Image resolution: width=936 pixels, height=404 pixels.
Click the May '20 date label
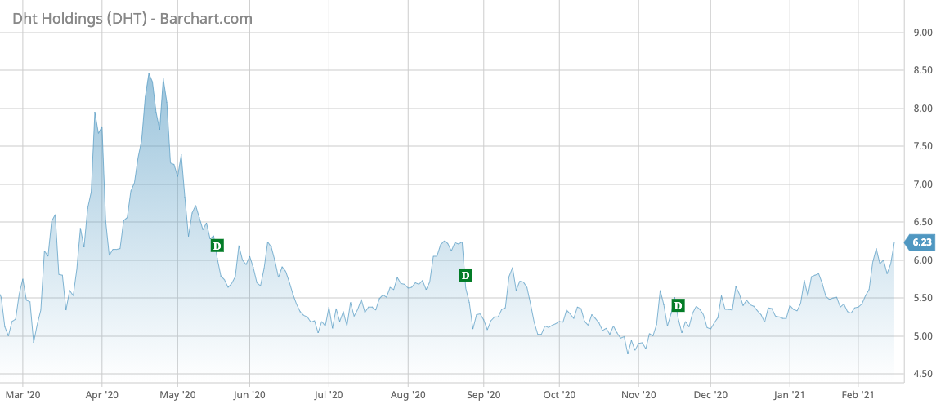178,394
